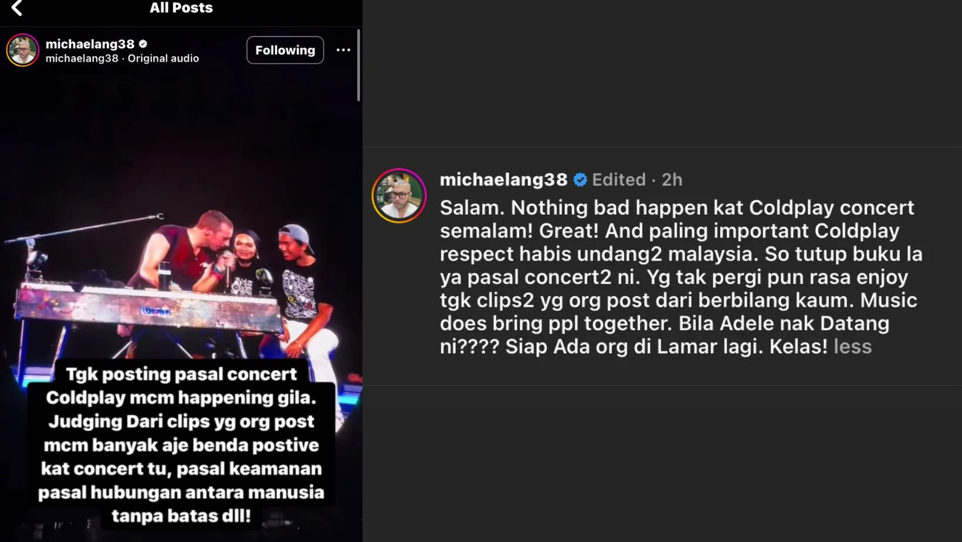Tap the verified badge beside header username

point(143,44)
